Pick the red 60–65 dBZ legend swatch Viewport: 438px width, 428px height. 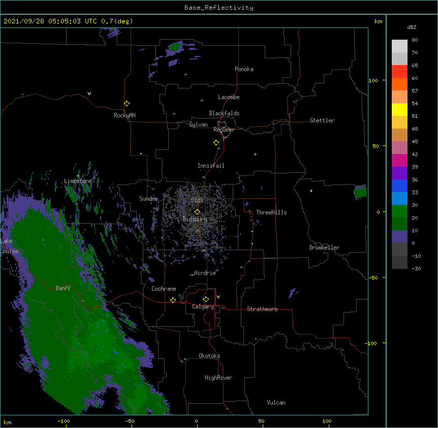(399, 72)
